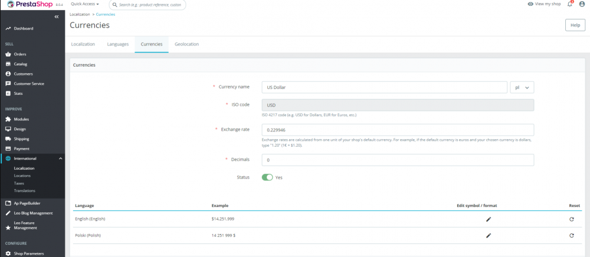Open Taxes in the sidebar submenu
Viewport: 590px width, 257px height.
point(19,183)
